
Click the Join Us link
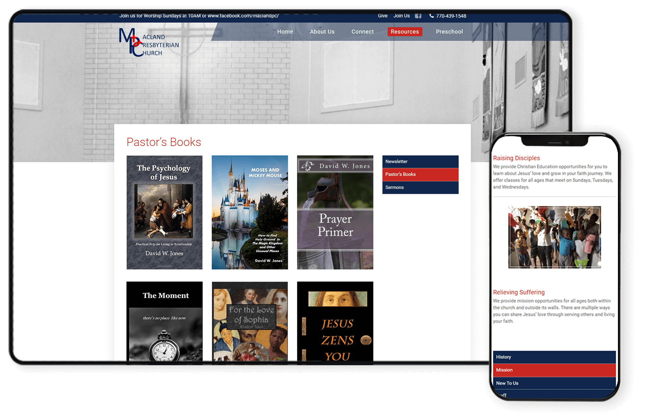coord(401,16)
